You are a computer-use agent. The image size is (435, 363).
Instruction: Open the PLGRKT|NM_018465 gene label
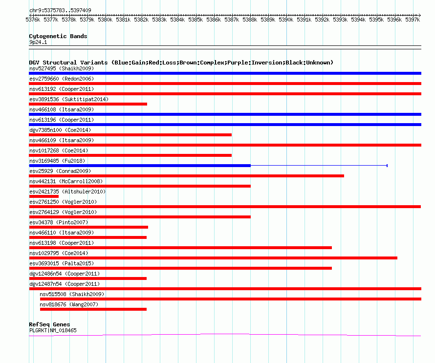(53, 330)
